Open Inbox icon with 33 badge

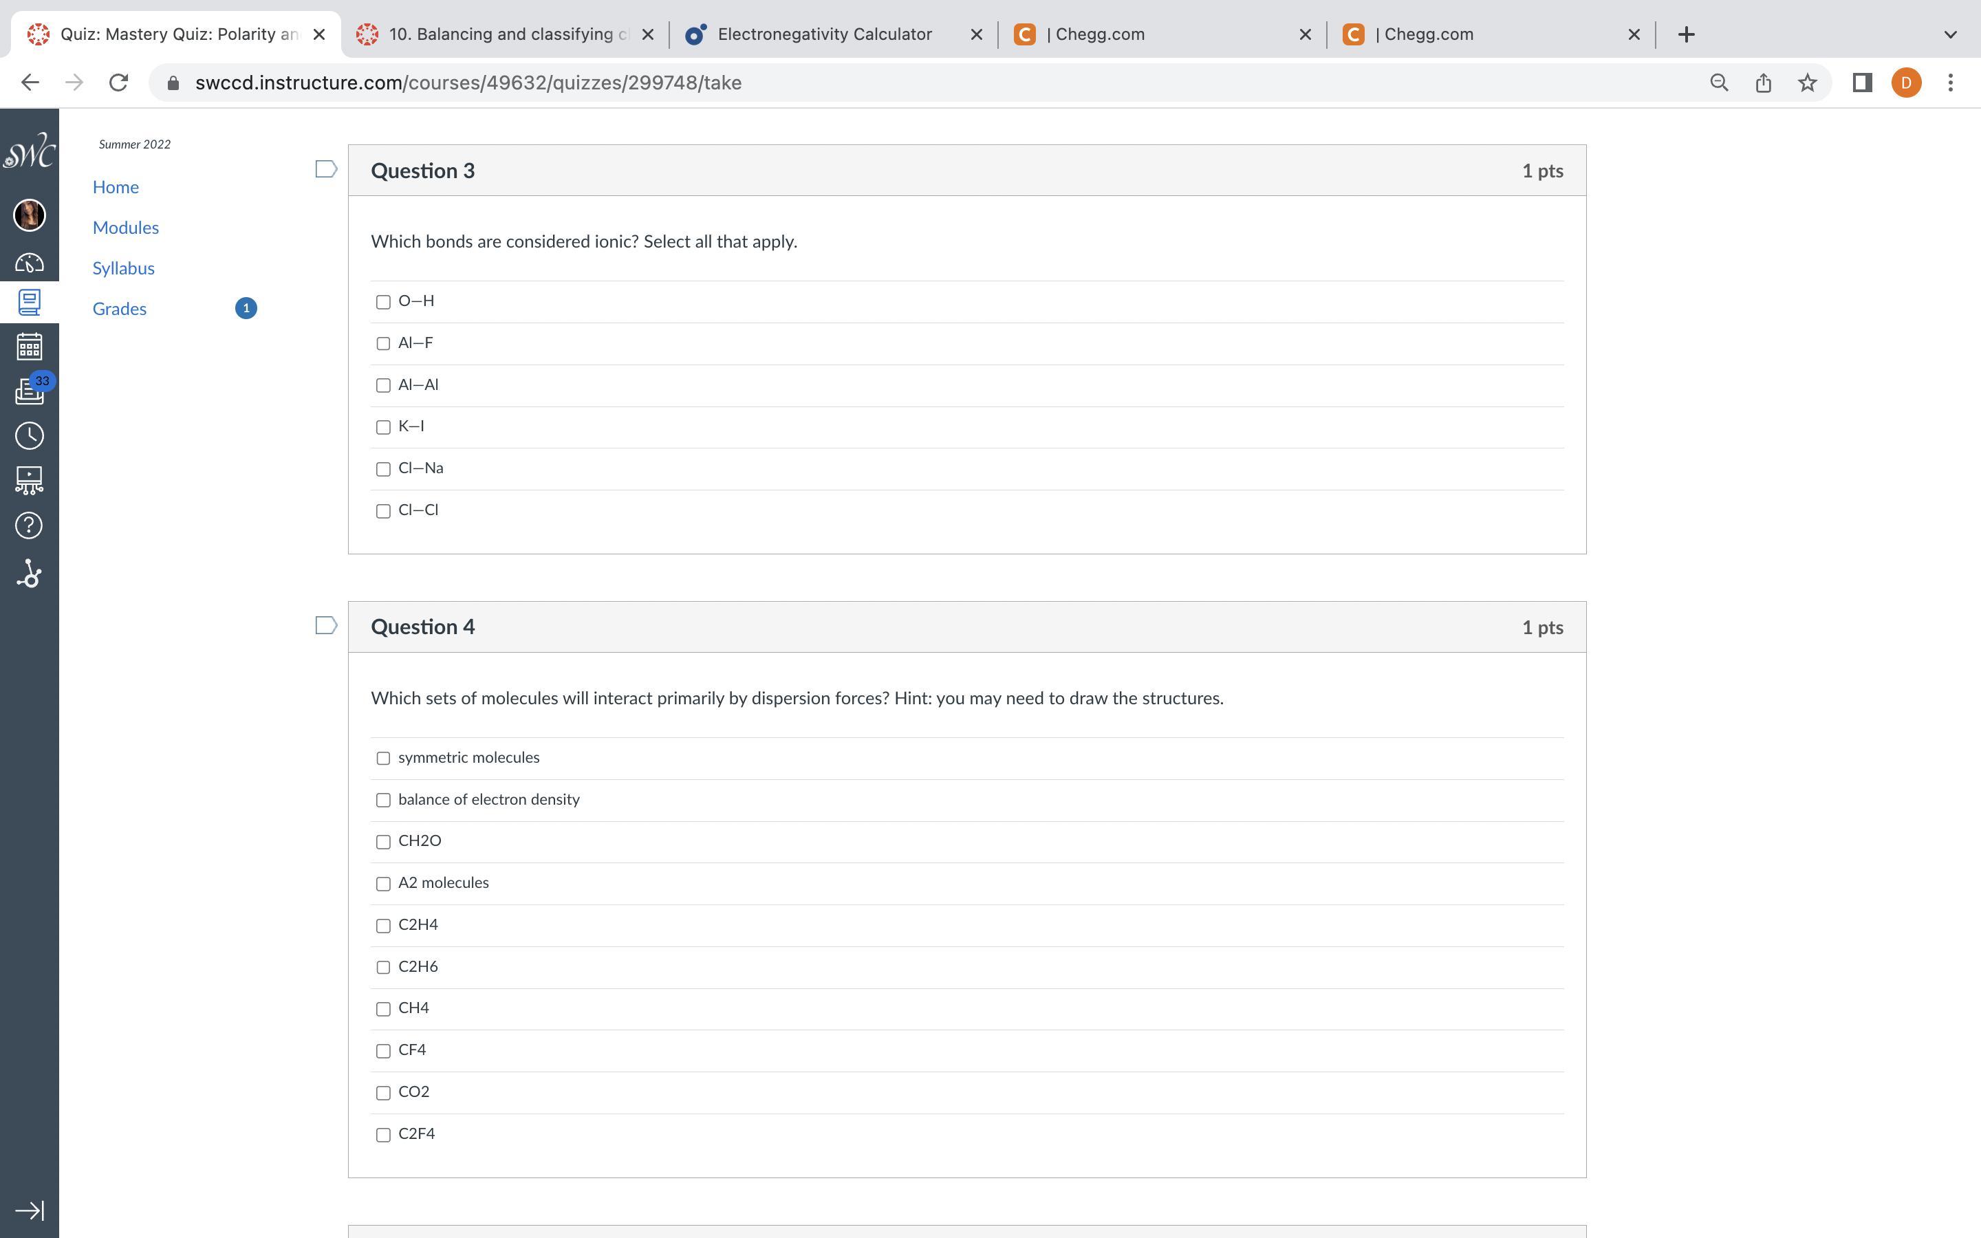30,391
